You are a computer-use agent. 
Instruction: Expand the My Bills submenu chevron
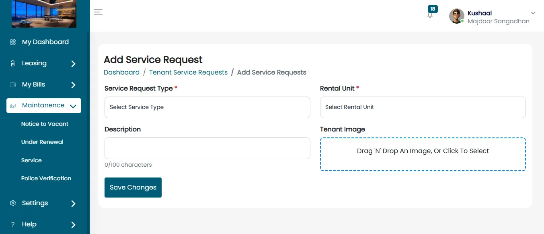[x=73, y=85]
